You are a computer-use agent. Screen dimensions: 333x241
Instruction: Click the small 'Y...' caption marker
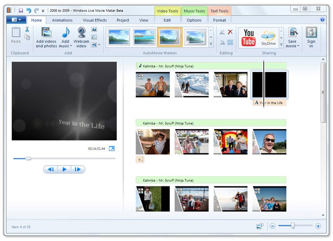point(140,159)
